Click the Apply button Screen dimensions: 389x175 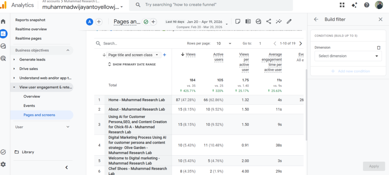coord(374,166)
